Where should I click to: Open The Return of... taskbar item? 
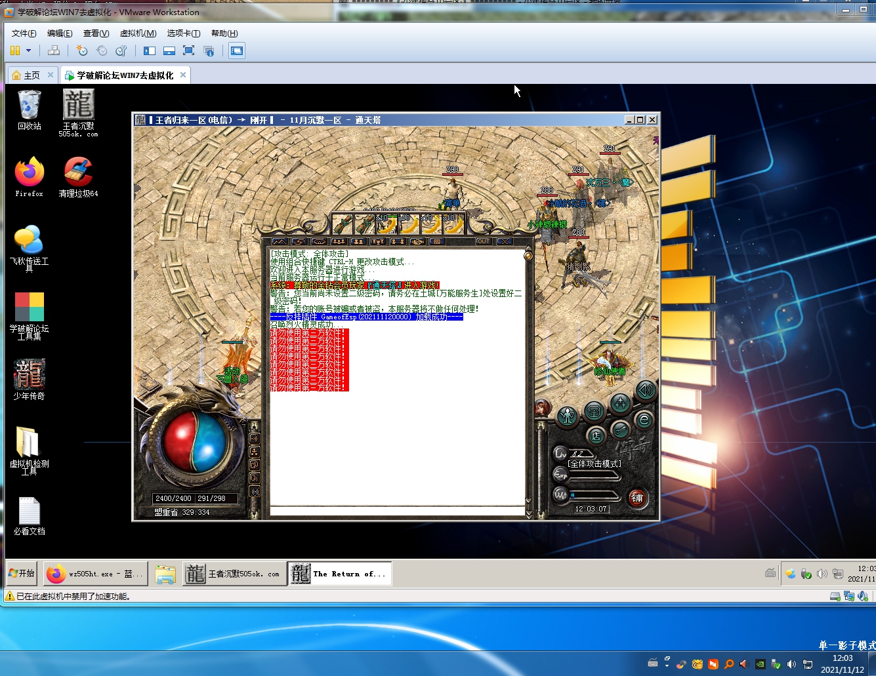[340, 574]
